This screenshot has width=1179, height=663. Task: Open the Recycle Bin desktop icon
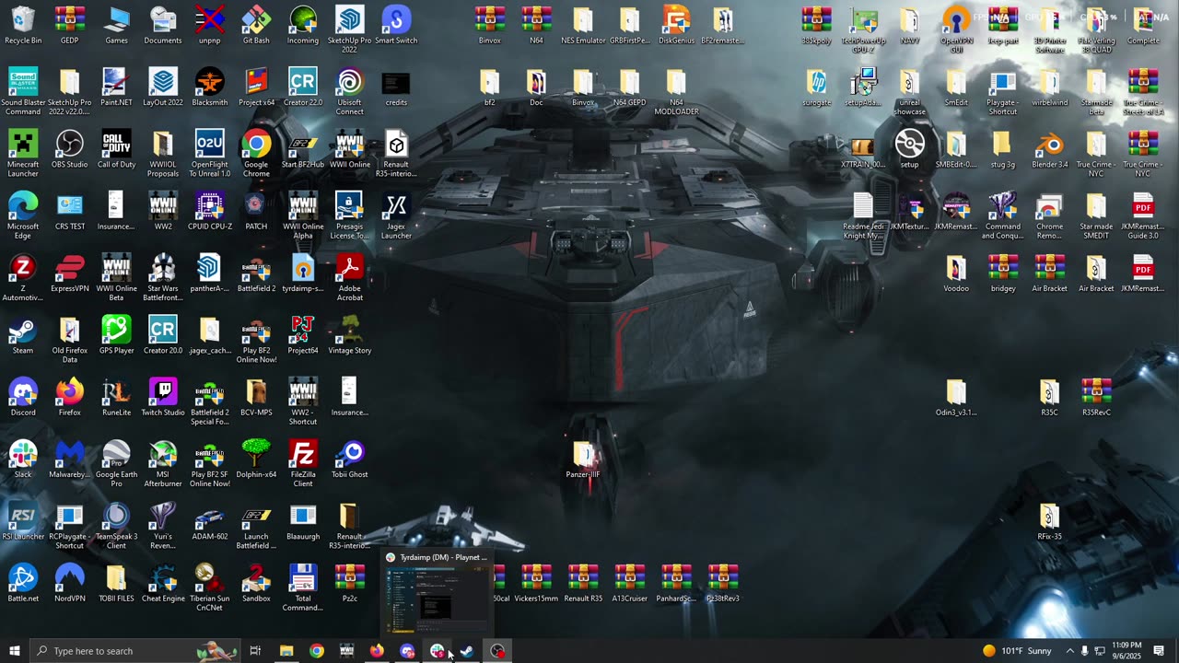pyautogui.click(x=23, y=26)
